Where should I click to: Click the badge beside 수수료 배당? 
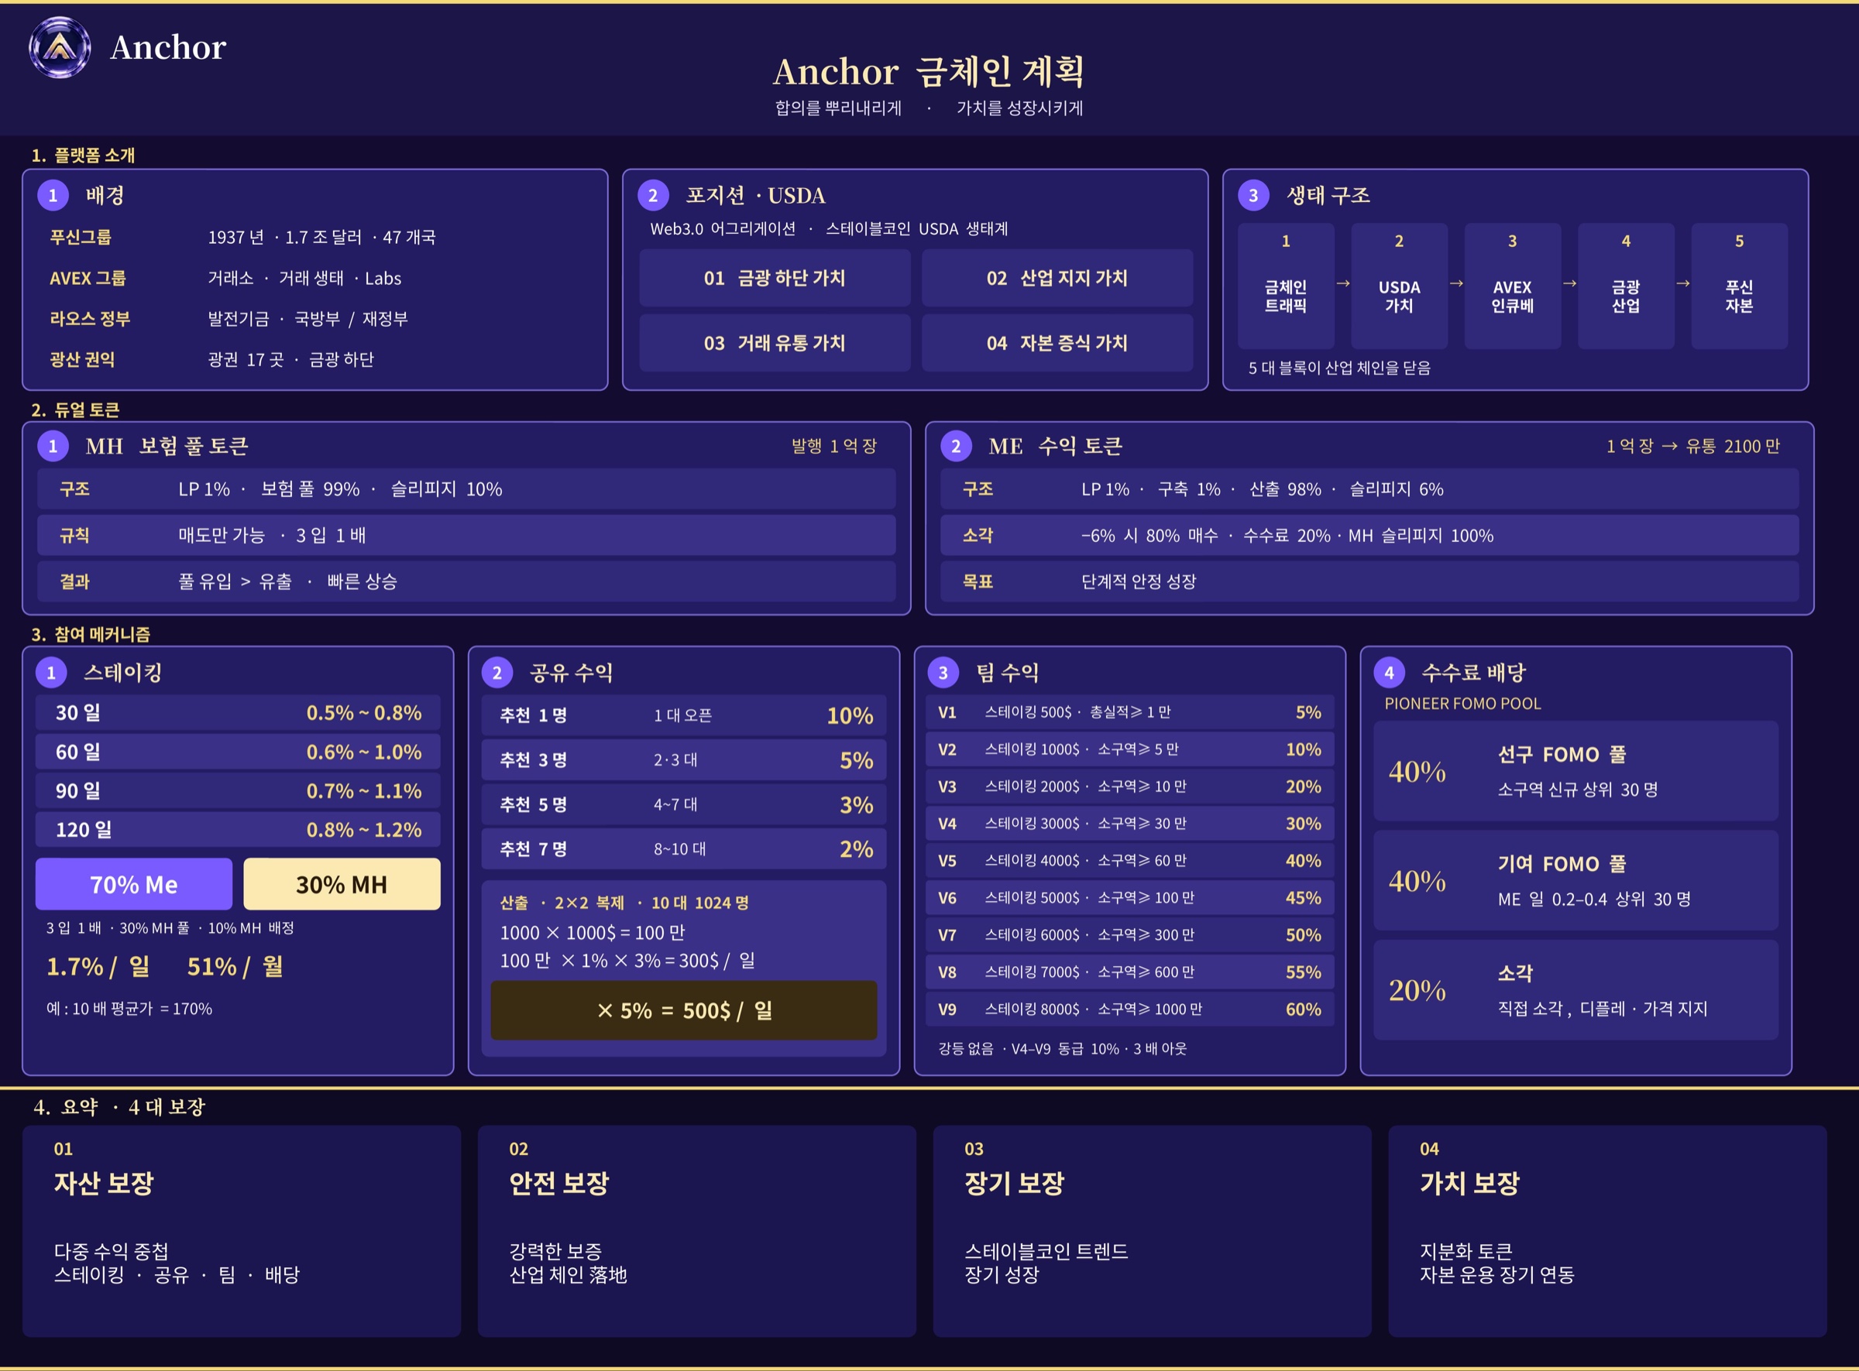click(x=1390, y=672)
